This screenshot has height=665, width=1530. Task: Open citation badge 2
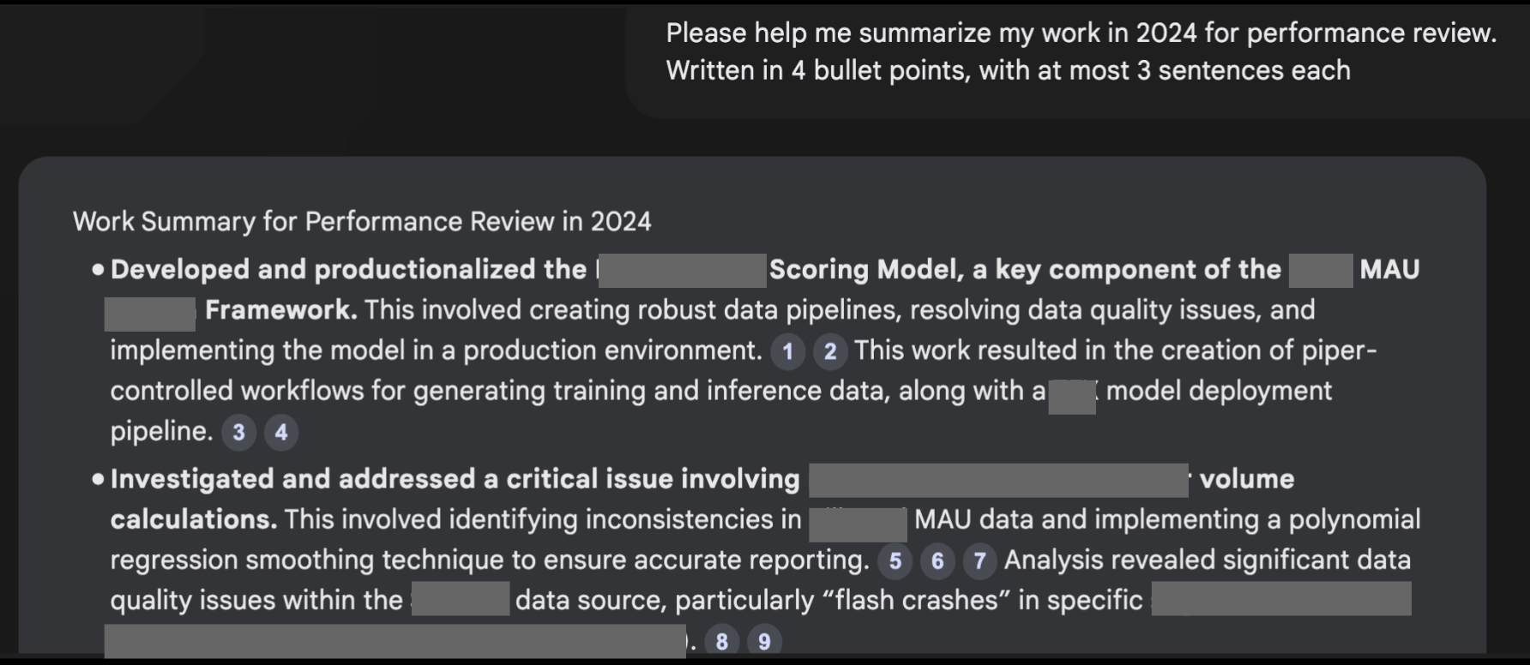[829, 351]
